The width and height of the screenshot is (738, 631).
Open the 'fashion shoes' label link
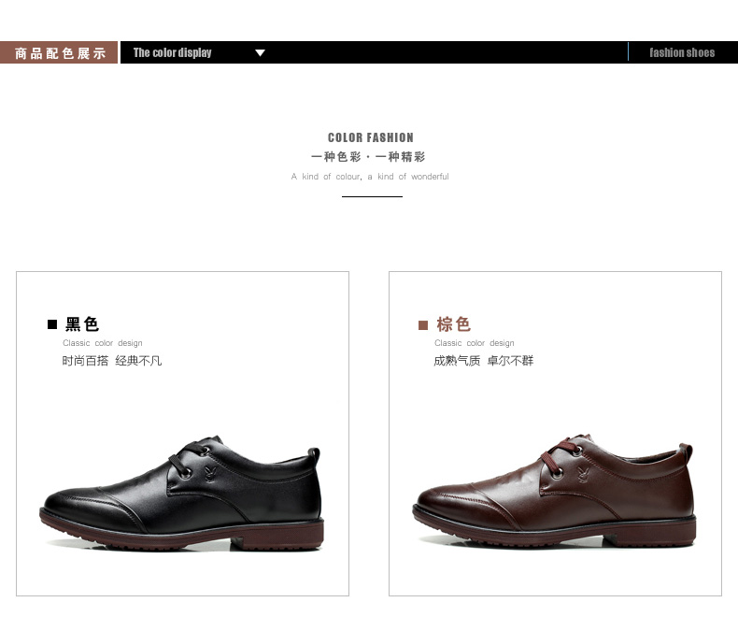click(682, 52)
